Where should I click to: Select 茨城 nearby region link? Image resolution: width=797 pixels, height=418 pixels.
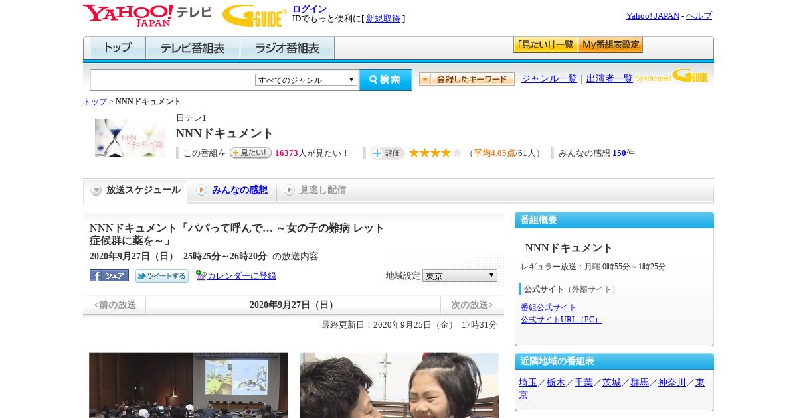[x=612, y=383]
